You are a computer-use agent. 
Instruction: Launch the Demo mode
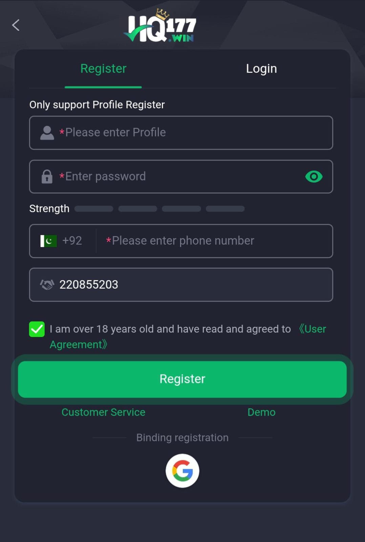(x=261, y=412)
